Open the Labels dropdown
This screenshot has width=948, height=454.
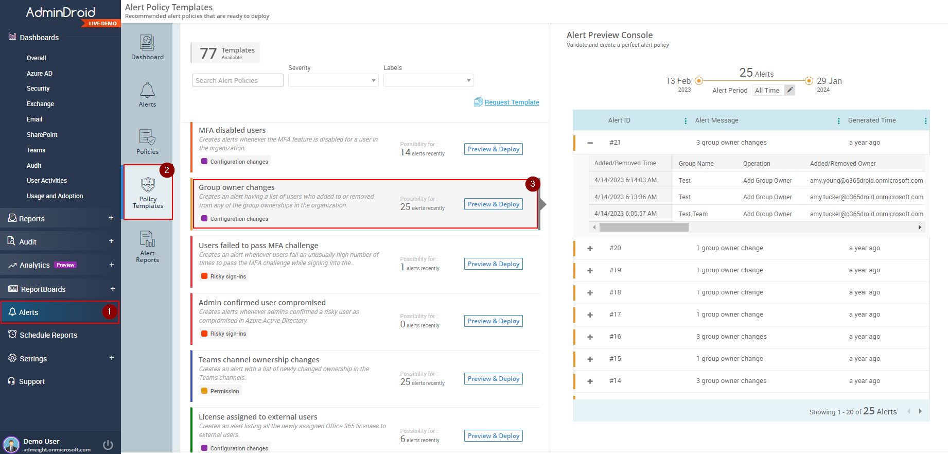428,80
